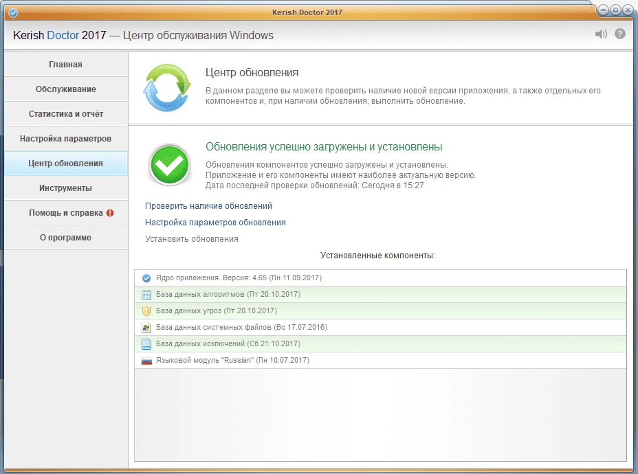Click the База данных системных файлов icon
Image resolution: width=638 pixels, height=474 pixels.
(146, 327)
